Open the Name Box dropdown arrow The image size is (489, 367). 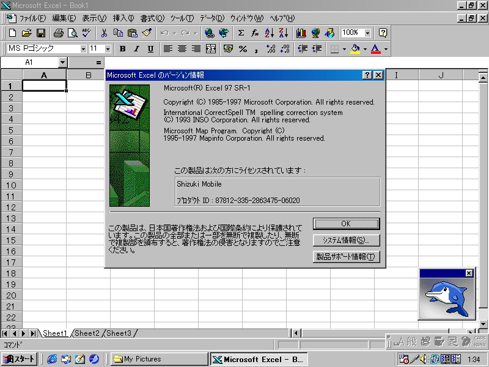(x=63, y=62)
